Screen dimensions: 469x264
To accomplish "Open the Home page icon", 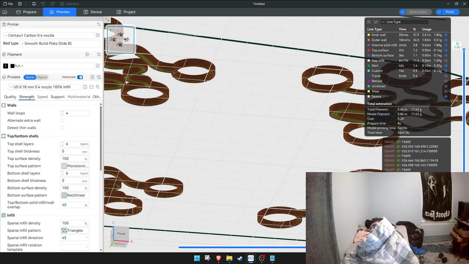I will tap(5, 12).
